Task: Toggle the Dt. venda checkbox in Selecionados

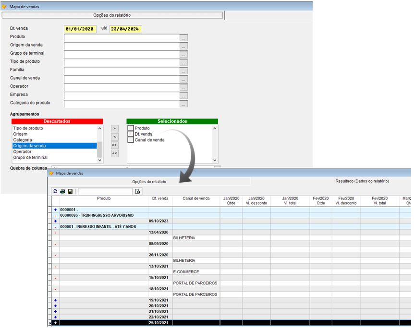Action: pyautogui.click(x=131, y=134)
